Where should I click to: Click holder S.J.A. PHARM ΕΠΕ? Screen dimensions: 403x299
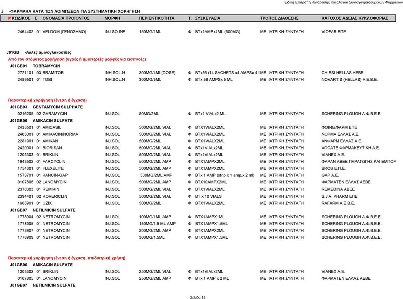(x=339, y=196)
